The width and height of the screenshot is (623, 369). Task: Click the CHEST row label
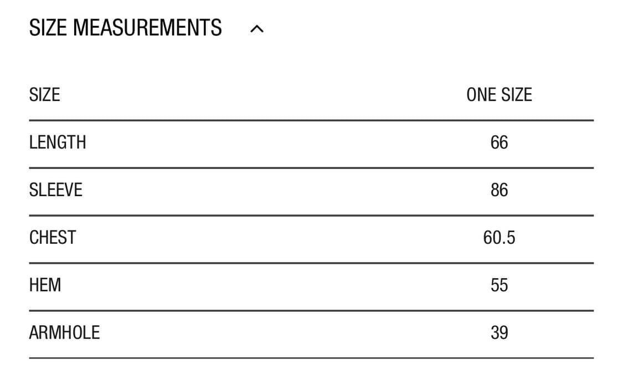click(x=53, y=238)
